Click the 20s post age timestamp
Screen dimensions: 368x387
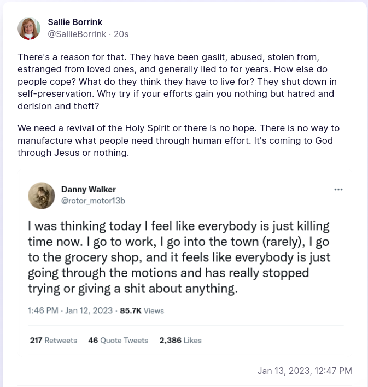point(121,34)
